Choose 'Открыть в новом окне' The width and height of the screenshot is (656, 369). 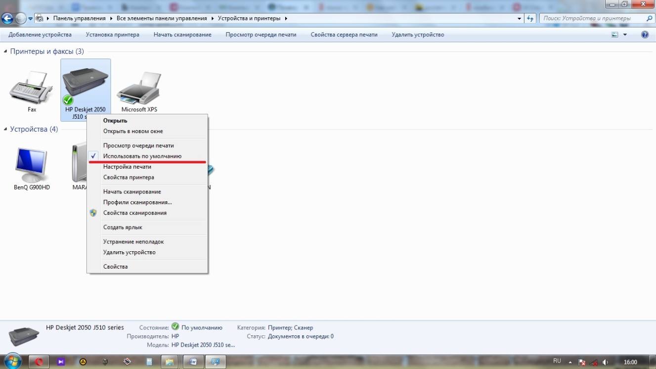click(x=147, y=131)
